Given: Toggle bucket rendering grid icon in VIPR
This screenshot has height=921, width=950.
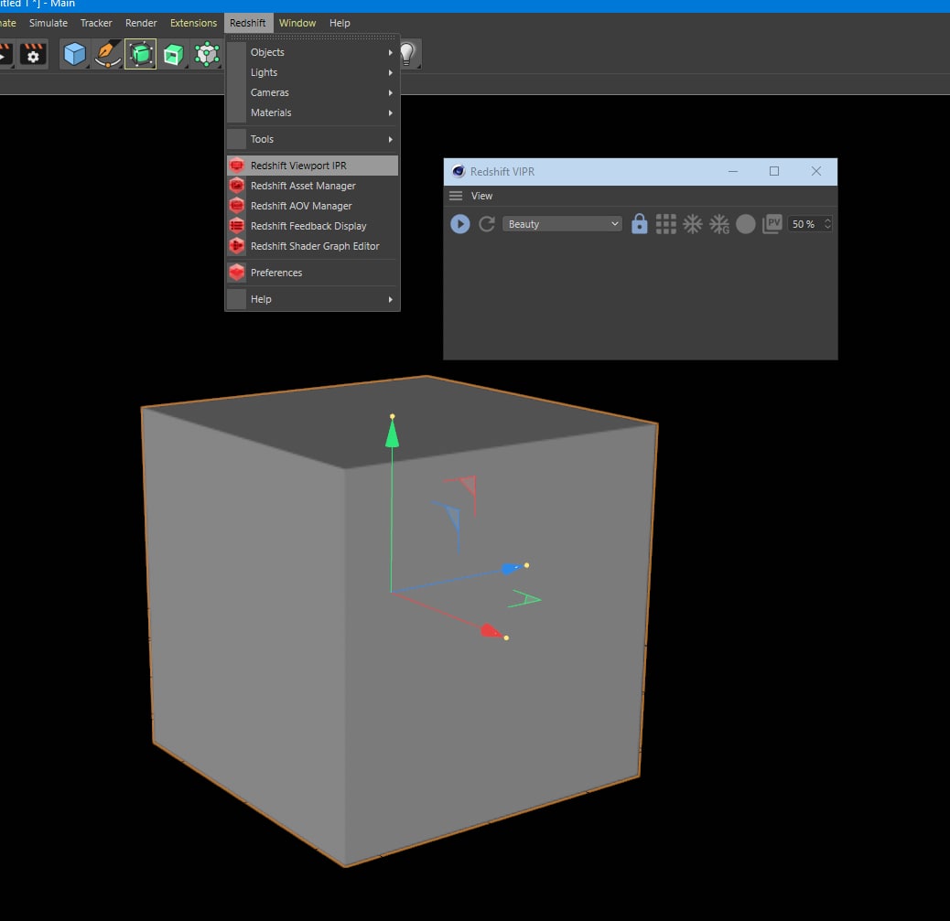Looking at the screenshot, I should (666, 224).
